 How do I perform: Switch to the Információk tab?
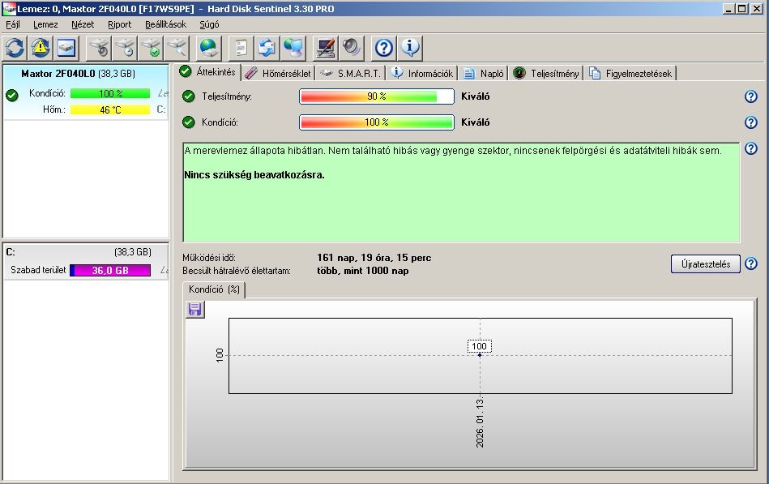(x=423, y=74)
